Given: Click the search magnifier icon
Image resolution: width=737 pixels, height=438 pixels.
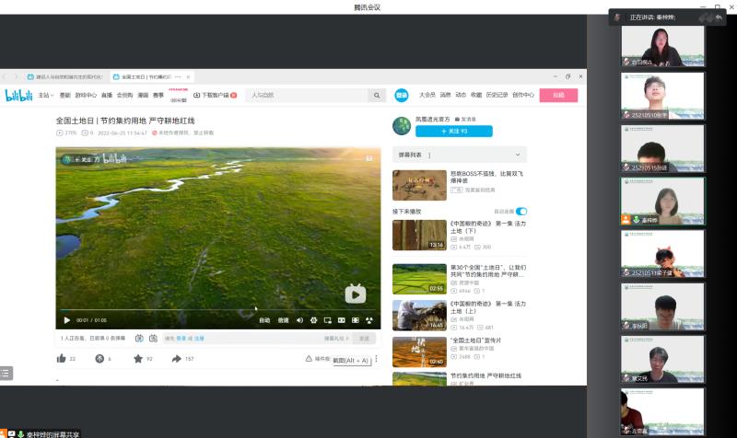Looking at the screenshot, I should pyautogui.click(x=377, y=95).
